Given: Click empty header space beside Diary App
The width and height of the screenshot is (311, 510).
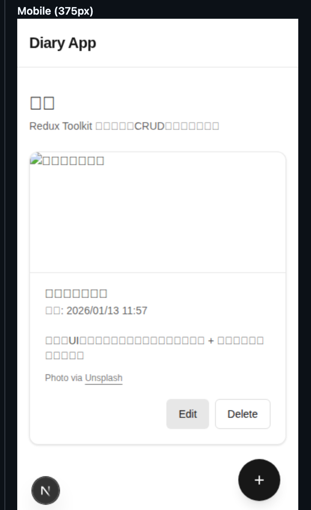Looking at the screenshot, I should coord(195,43).
